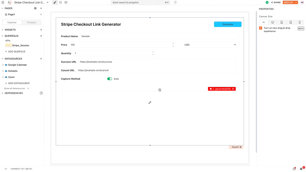
Task: Open the Deploy dropdown arrow
Action: coord(296,3)
